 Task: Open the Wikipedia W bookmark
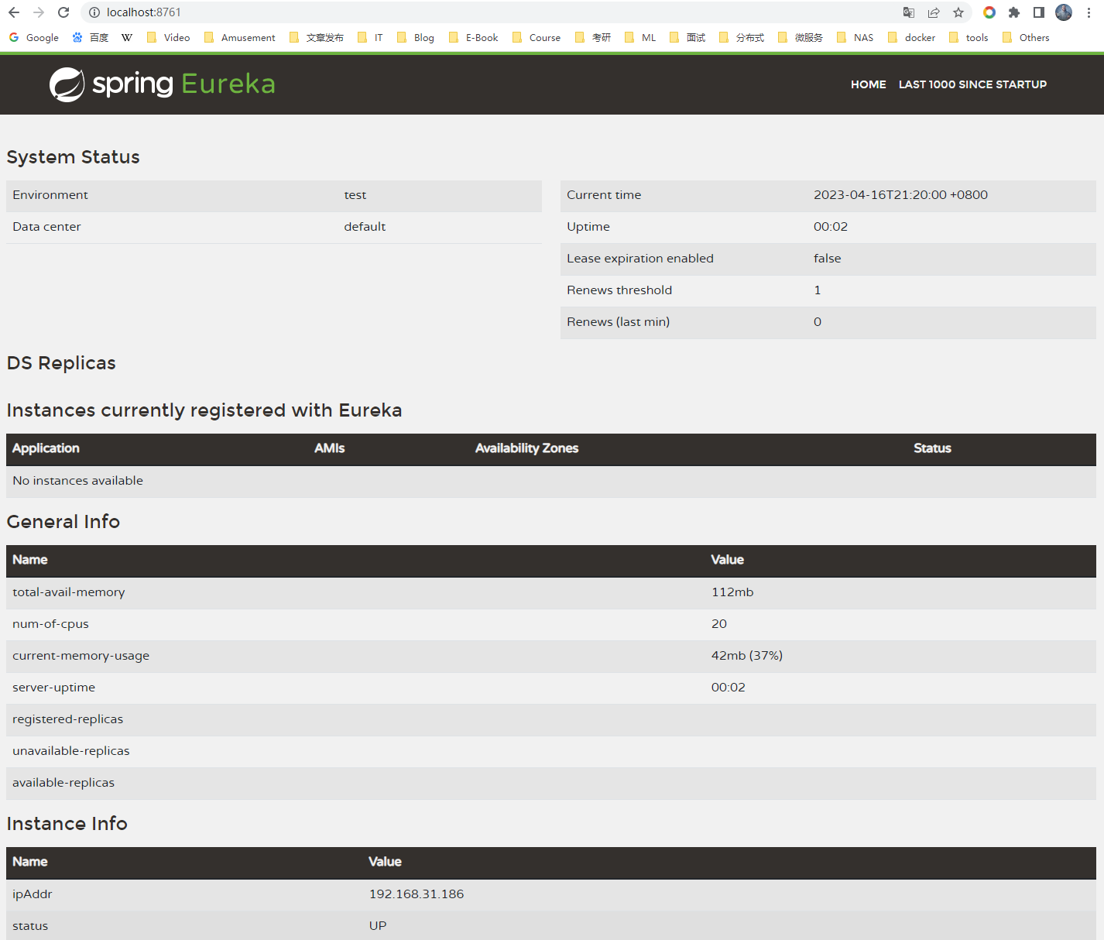(127, 37)
